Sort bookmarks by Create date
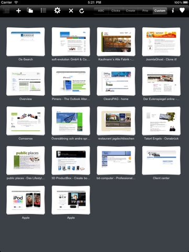 (x=130, y=10)
